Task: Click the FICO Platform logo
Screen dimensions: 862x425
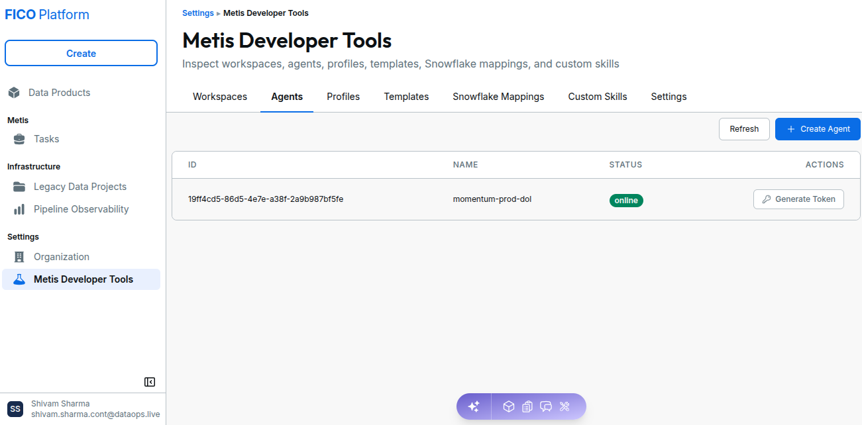Action: pyautogui.click(x=47, y=15)
